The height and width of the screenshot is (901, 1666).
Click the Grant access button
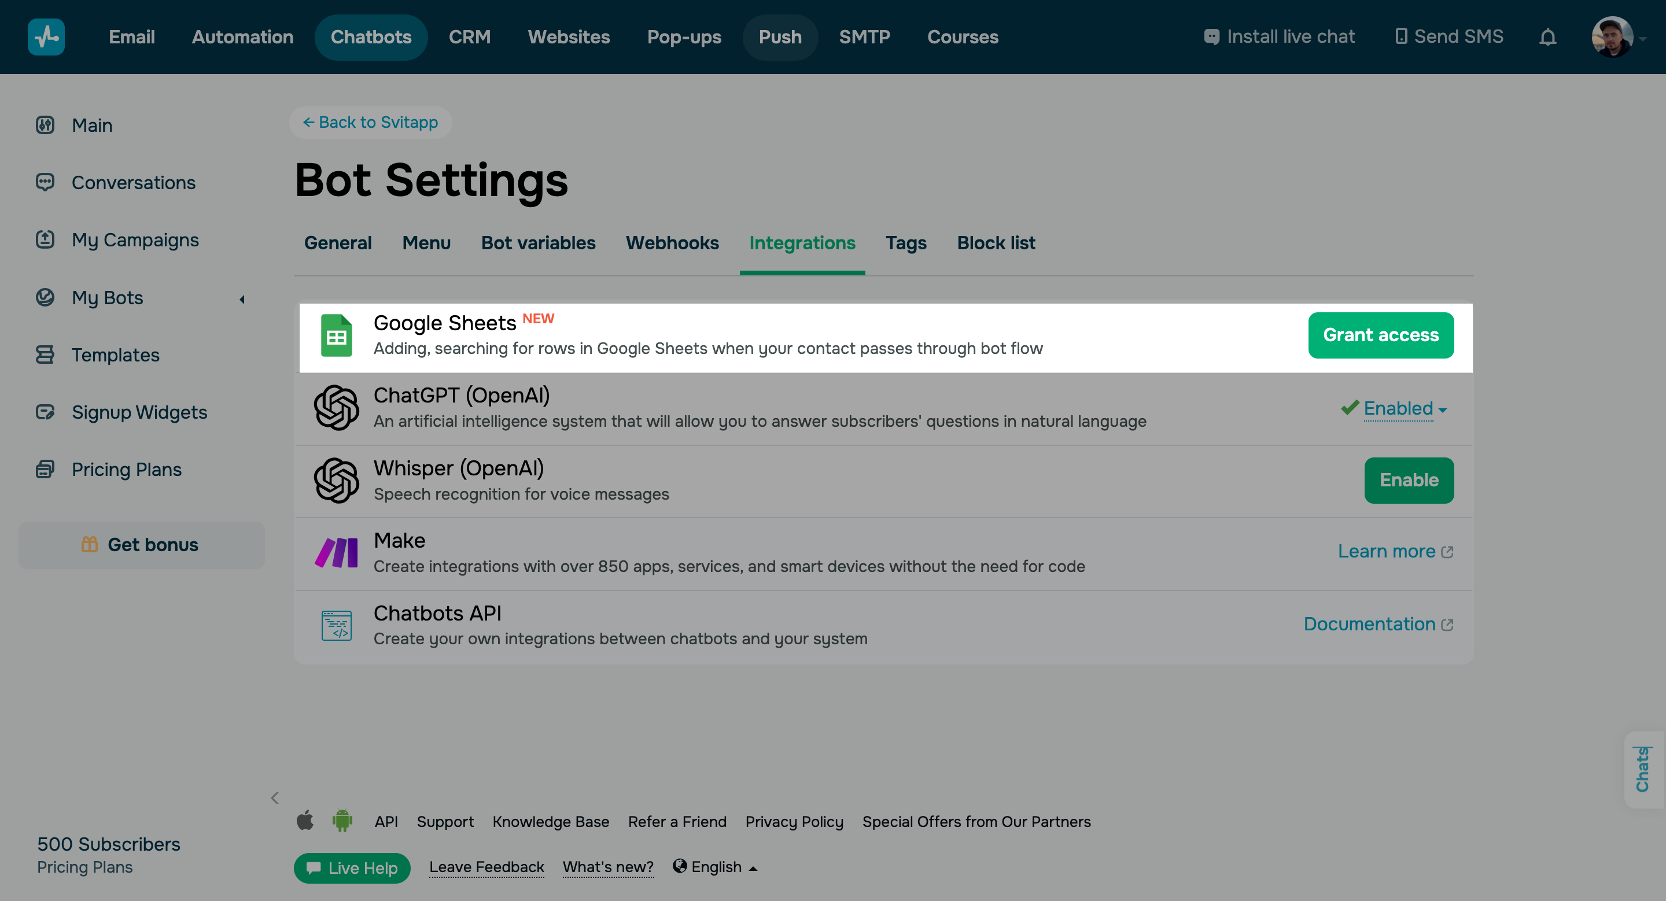(x=1380, y=335)
